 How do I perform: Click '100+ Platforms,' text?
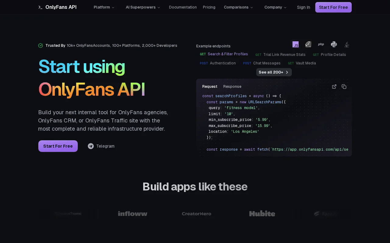click(x=126, y=46)
